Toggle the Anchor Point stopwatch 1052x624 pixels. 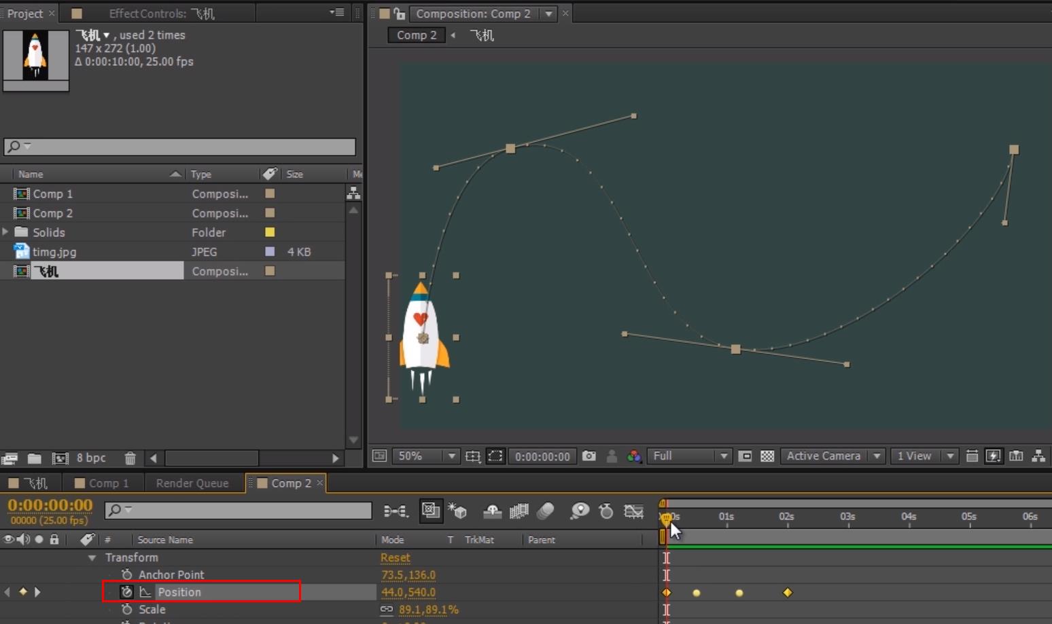pyautogui.click(x=126, y=574)
